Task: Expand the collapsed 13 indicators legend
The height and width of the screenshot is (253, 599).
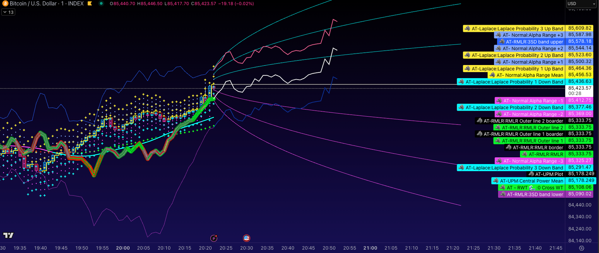Action: pyautogui.click(x=8, y=12)
